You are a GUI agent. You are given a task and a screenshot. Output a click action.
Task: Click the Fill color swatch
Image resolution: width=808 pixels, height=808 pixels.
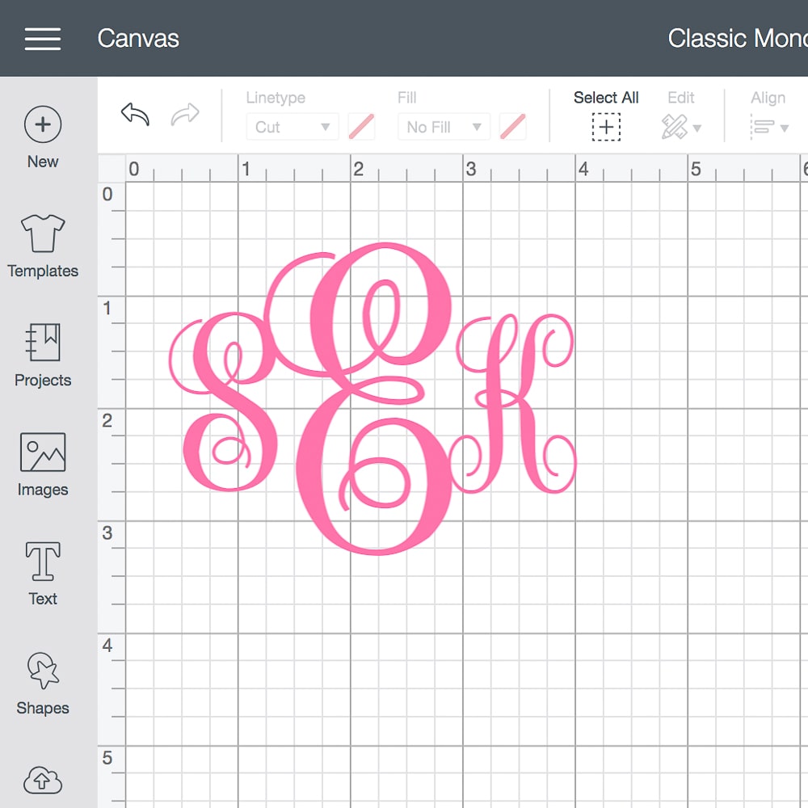point(513,127)
